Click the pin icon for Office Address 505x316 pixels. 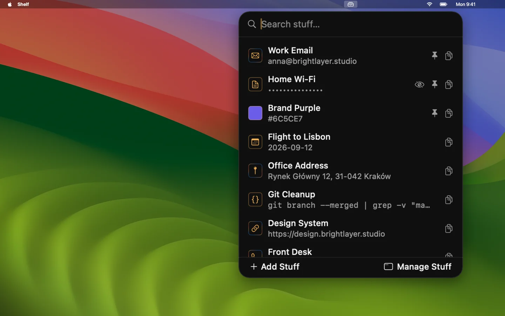255,171
